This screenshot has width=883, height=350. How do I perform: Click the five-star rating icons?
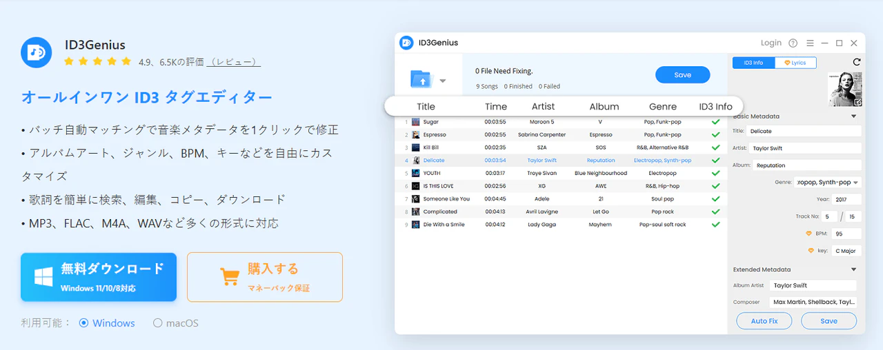tap(97, 61)
